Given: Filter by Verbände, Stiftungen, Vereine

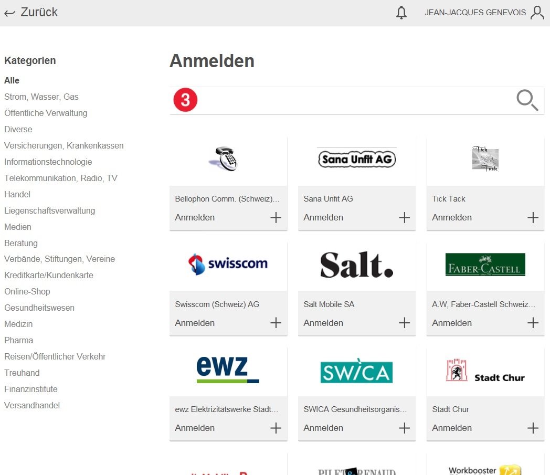Looking at the screenshot, I should pos(60,259).
